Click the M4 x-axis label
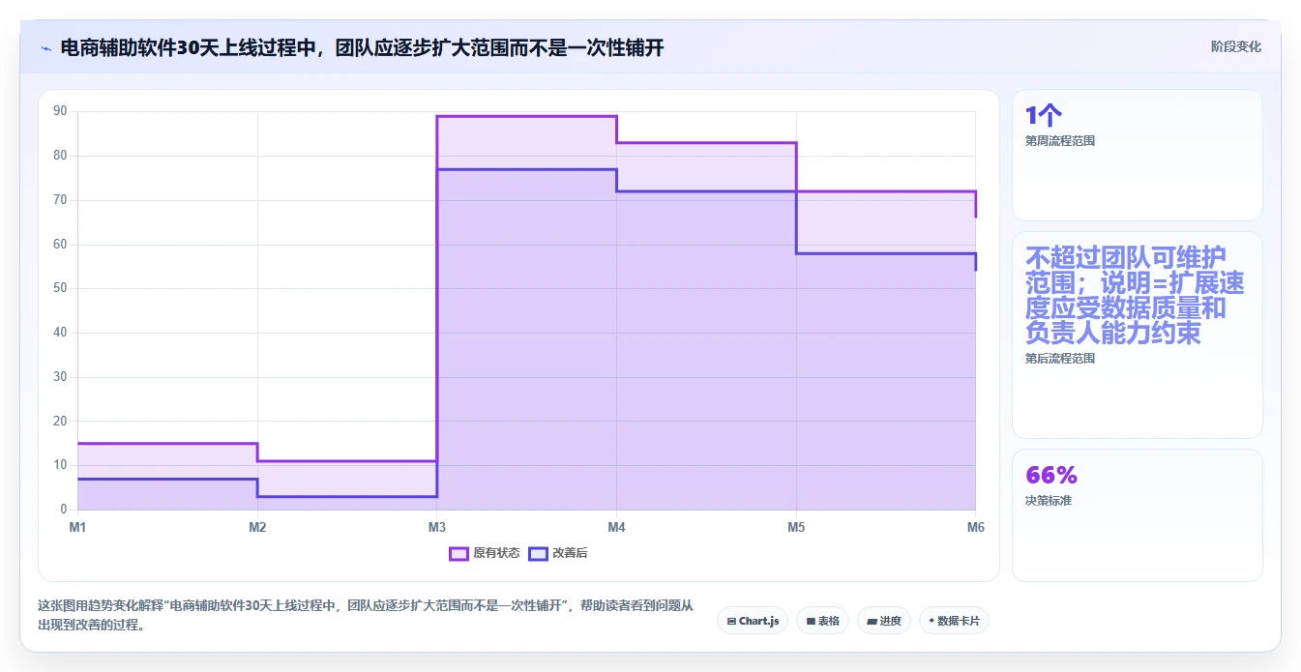Viewport: 1301px width, 672px height. pyautogui.click(x=616, y=527)
